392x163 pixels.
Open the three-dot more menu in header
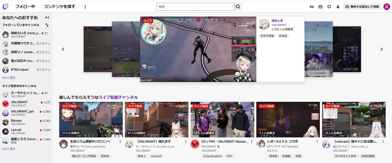pos(85,7)
